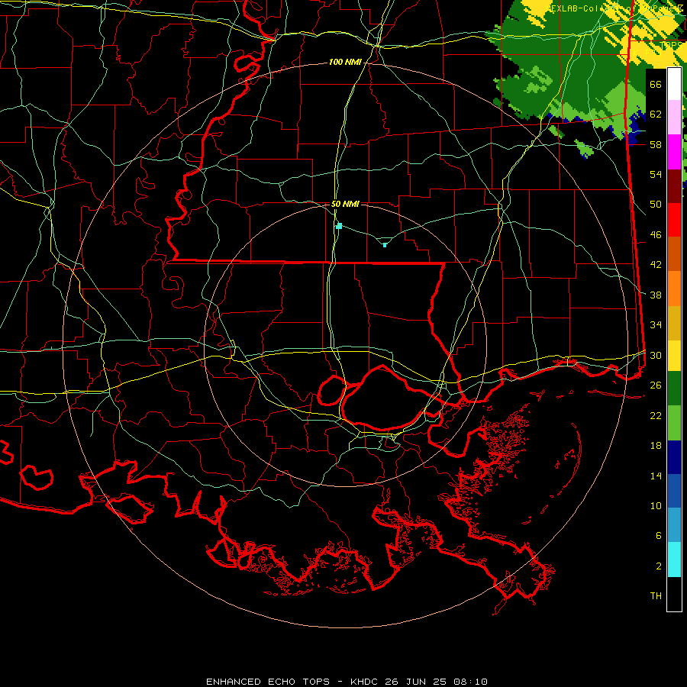Image resolution: width=687 pixels, height=687 pixels.
Task: Click the '2' legend value
Action: coord(659,566)
